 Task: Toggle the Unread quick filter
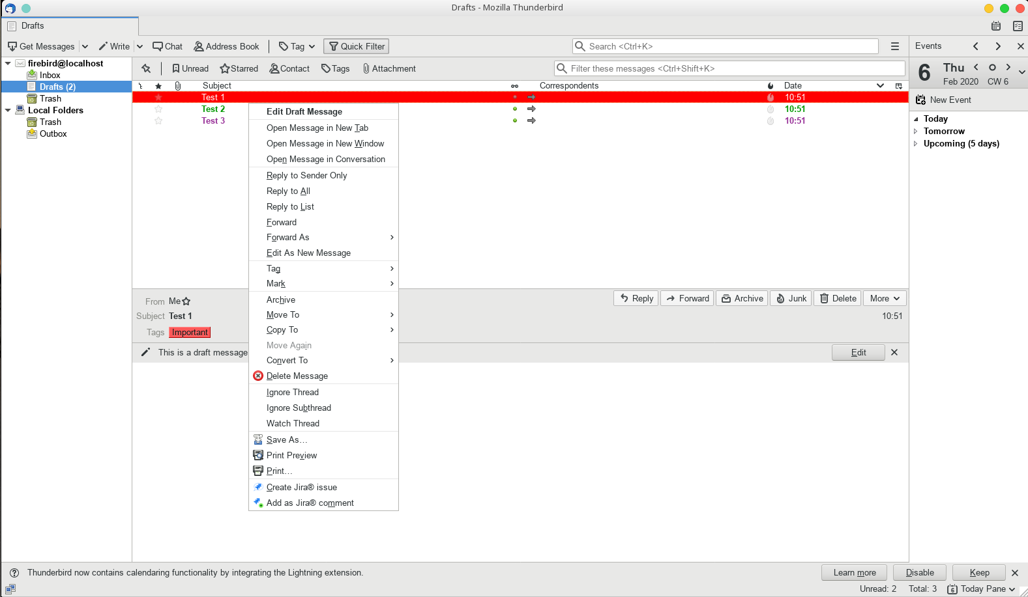(190, 68)
